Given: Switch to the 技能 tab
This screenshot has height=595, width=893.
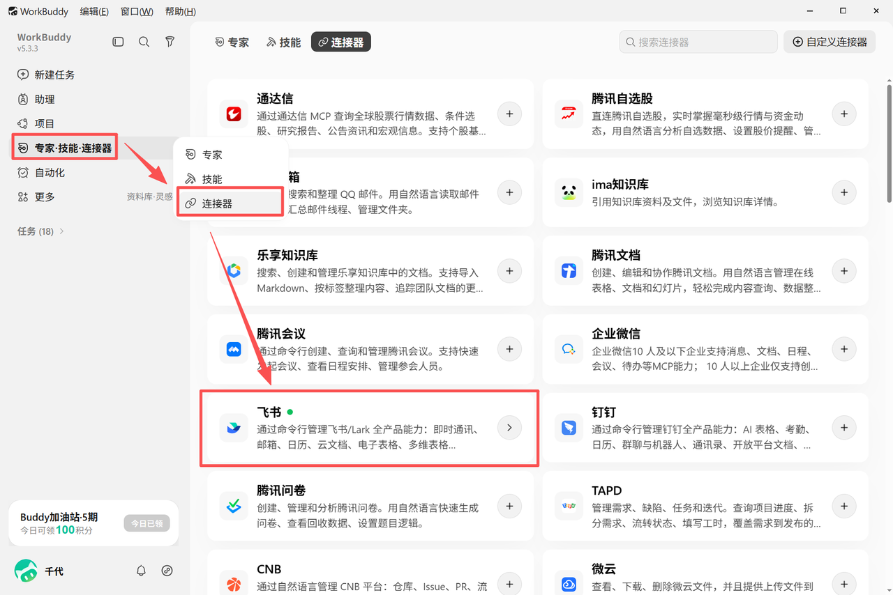Looking at the screenshot, I should point(283,42).
